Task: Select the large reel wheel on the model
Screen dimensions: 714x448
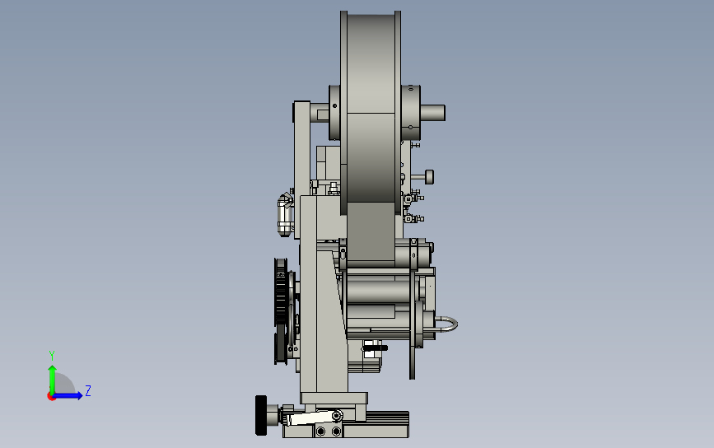Action: coord(371,113)
